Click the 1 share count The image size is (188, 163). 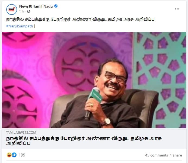point(176,155)
